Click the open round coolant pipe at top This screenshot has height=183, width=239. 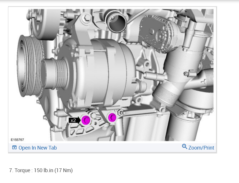pos(117,21)
